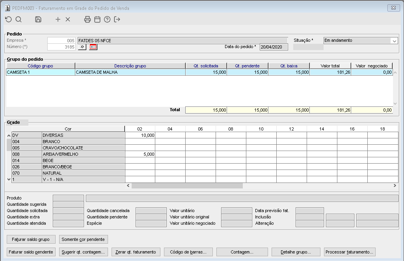The width and height of the screenshot is (404, 261).
Task: Click Zerar qt. faturamento
Action: click(x=136, y=252)
